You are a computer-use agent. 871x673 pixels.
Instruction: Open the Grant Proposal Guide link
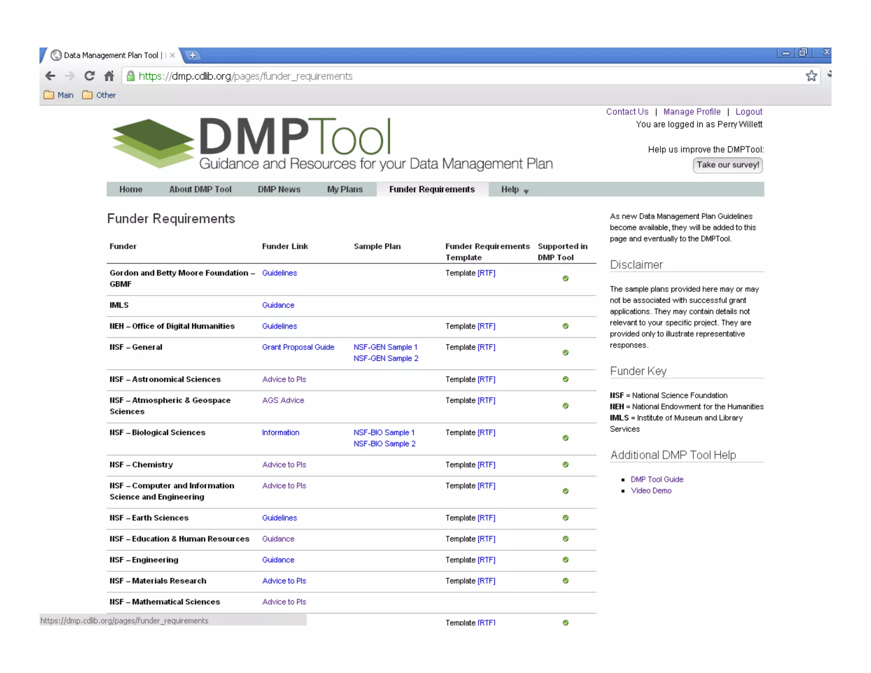298,347
